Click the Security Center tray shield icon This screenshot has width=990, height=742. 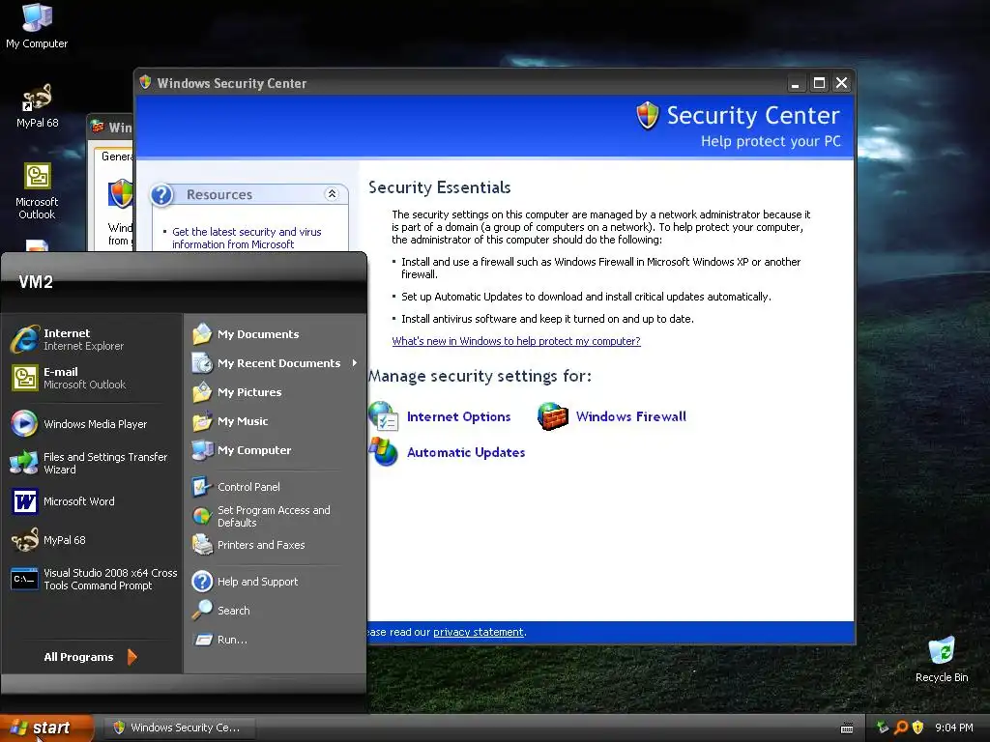(918, 728)
